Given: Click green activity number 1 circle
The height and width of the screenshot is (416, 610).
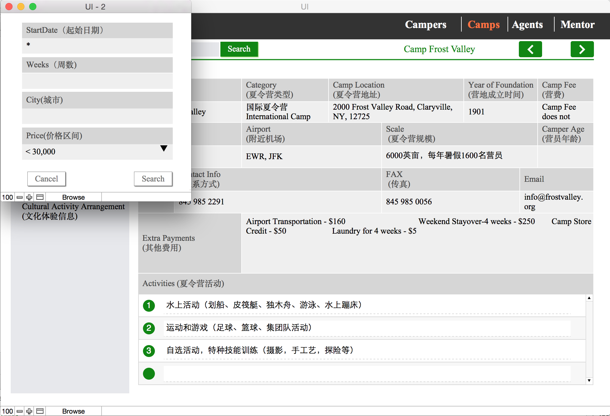Looking at the screenshot, I should 149,305.
